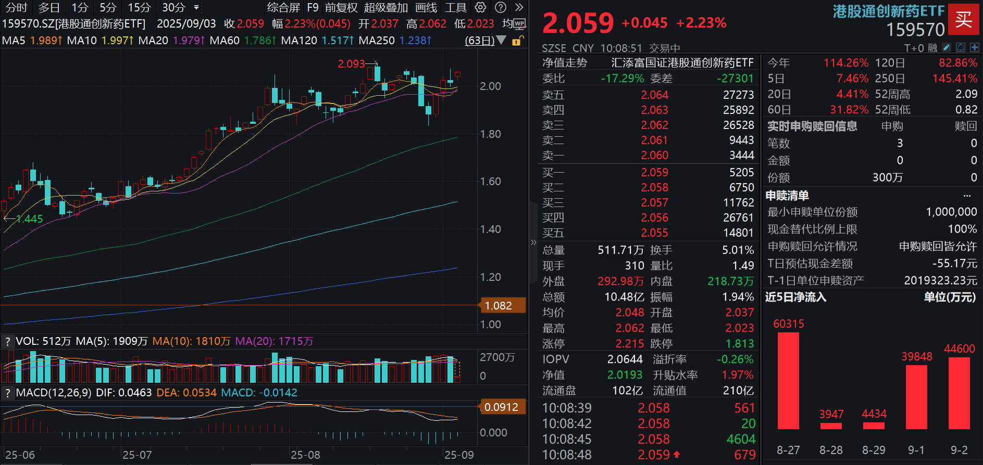Open MACD indicator help question mark
983x465 pixels.
click(7, 393)
